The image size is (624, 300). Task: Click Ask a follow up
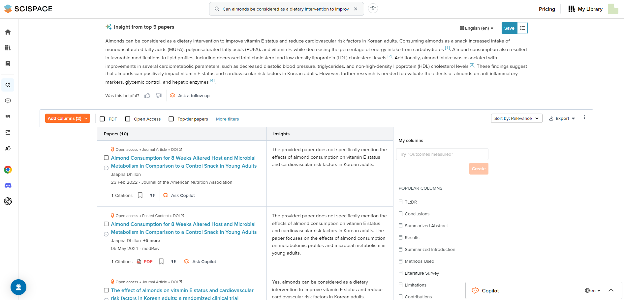(190, 95)
